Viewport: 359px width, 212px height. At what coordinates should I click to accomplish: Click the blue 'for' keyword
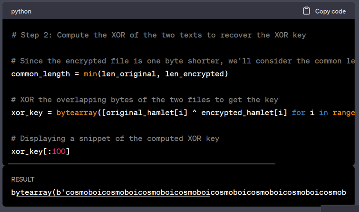coord(299,113)
